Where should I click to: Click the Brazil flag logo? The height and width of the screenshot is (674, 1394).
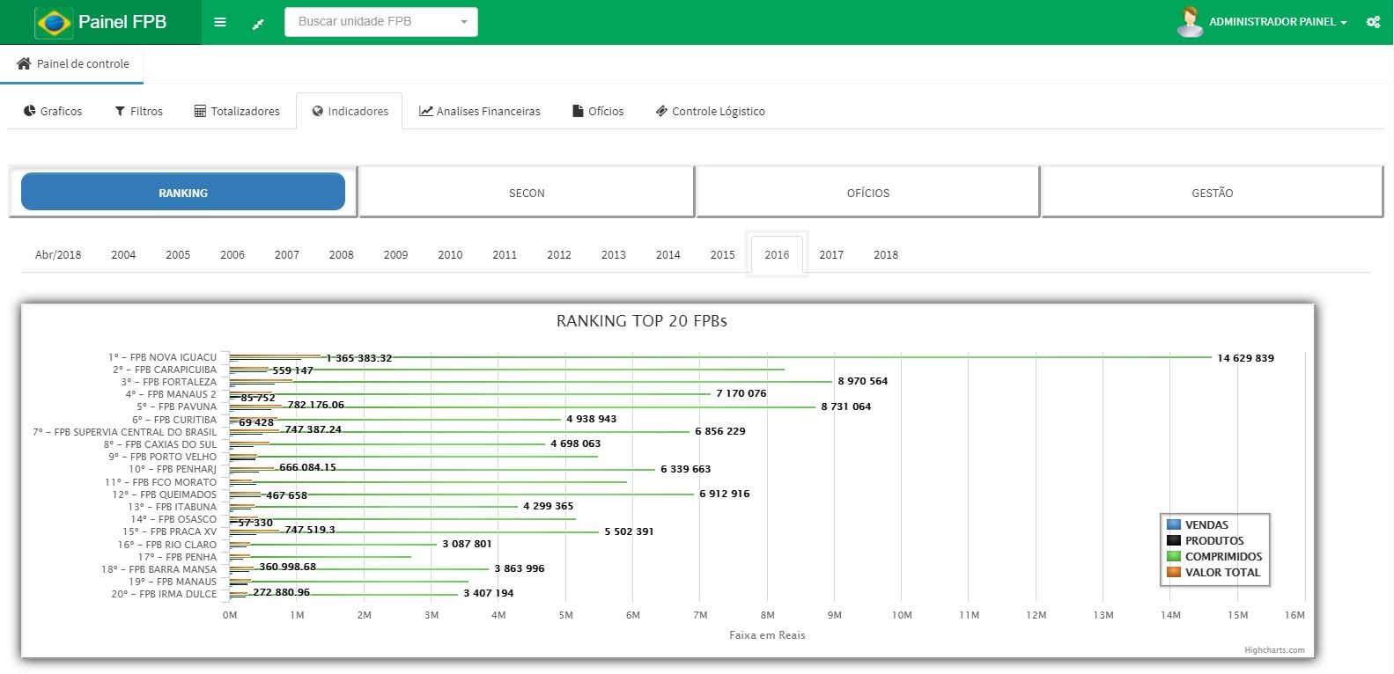(53, 22)
